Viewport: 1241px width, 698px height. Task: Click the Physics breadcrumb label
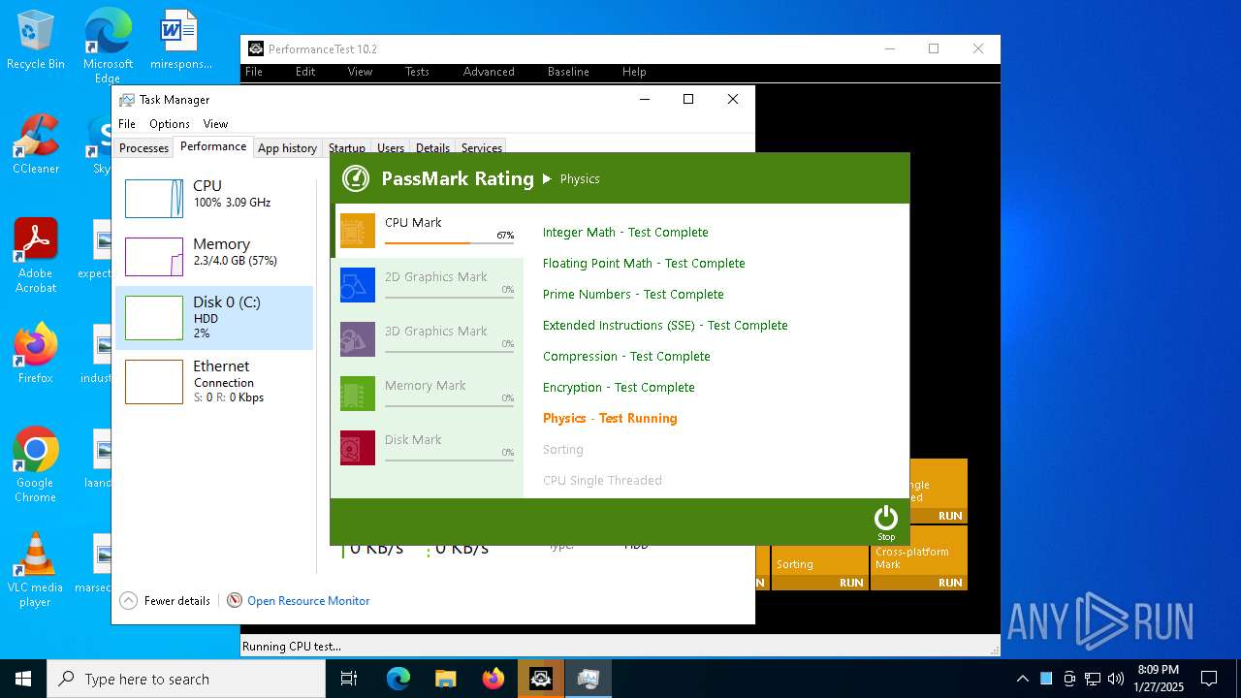580,179
